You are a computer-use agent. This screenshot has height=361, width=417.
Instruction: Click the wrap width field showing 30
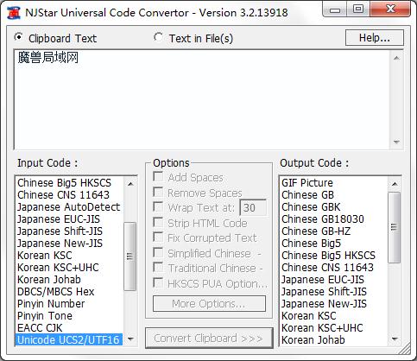point(253,207)
